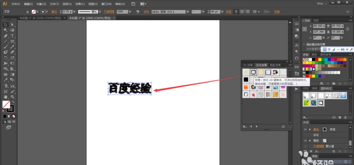Click the 描边 link in control bar
354x165 pixels.
[x=54, y=12]
